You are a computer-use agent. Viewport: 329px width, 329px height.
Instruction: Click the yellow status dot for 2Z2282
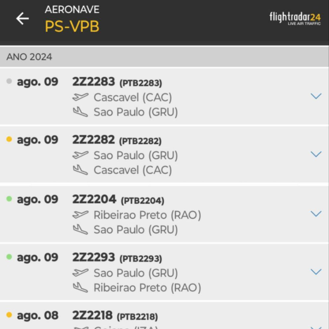click(9, 139)
